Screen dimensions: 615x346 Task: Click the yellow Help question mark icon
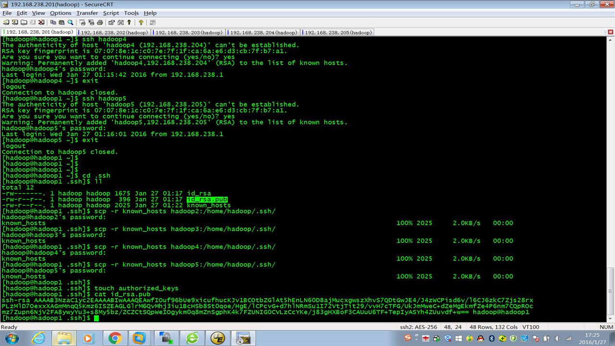[141, 22]
